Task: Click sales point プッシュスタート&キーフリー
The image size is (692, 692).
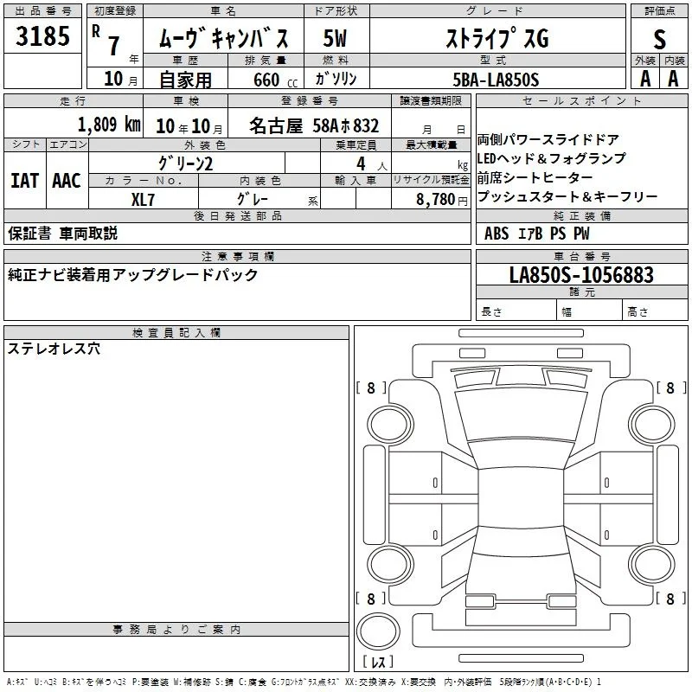Action: [567, 196]
